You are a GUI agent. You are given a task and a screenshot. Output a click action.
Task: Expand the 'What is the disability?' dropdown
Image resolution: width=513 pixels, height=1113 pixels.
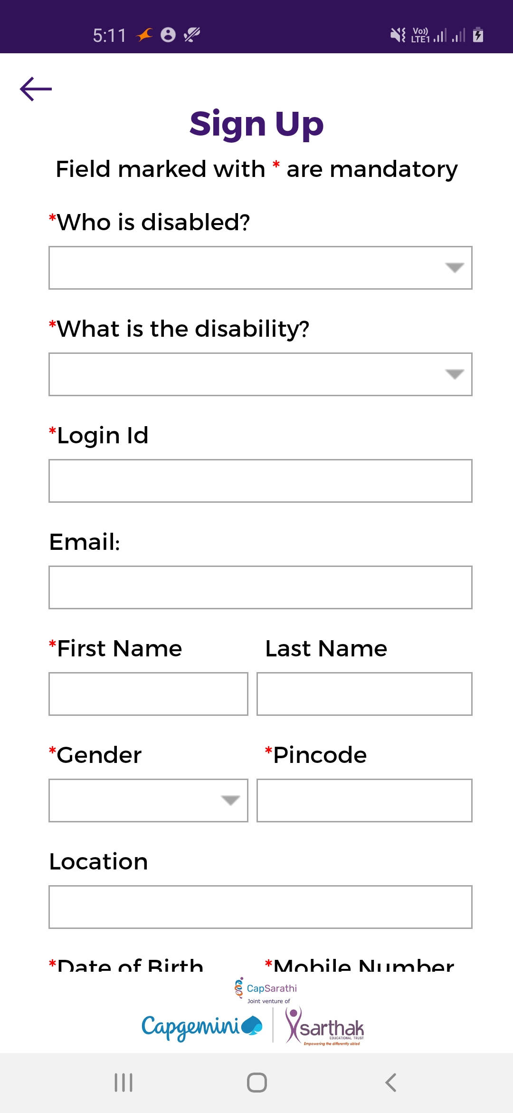(x=260, y=374)
